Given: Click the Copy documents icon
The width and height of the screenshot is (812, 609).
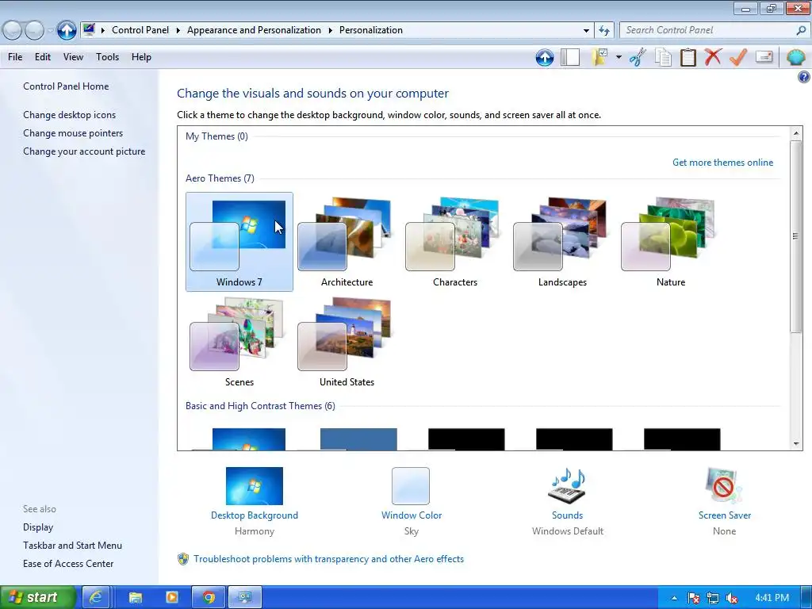Looking at the screenshot, I should coord(663,57).
